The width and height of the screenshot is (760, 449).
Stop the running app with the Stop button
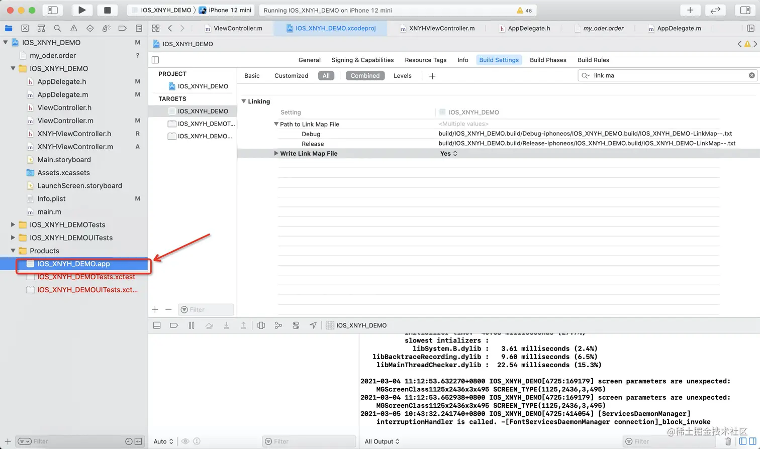click(x=107, y=10)
